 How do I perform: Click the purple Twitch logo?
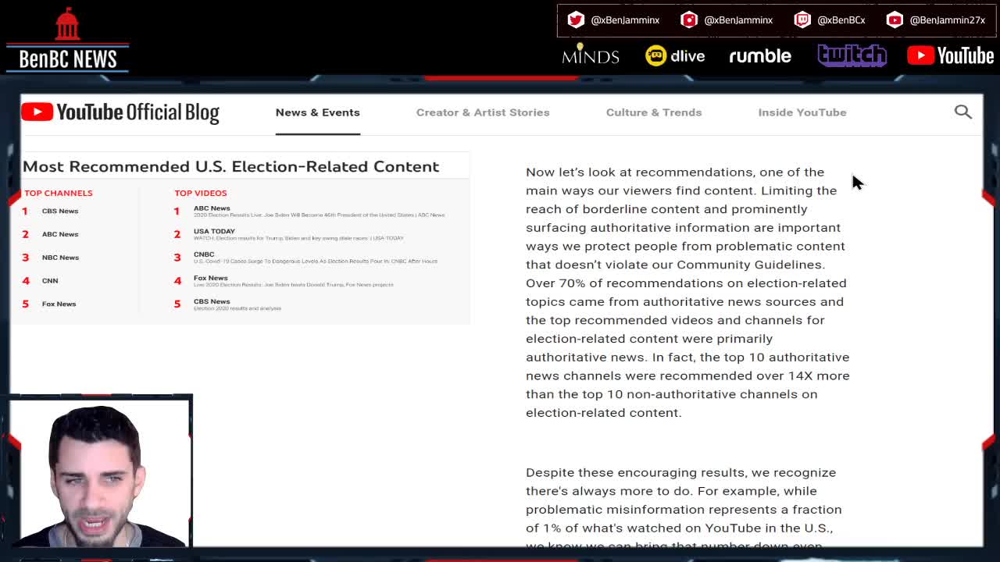point(852,55)
